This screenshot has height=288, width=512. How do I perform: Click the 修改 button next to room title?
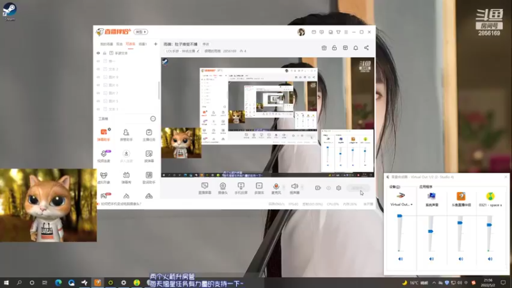click(x=205, y=44)
